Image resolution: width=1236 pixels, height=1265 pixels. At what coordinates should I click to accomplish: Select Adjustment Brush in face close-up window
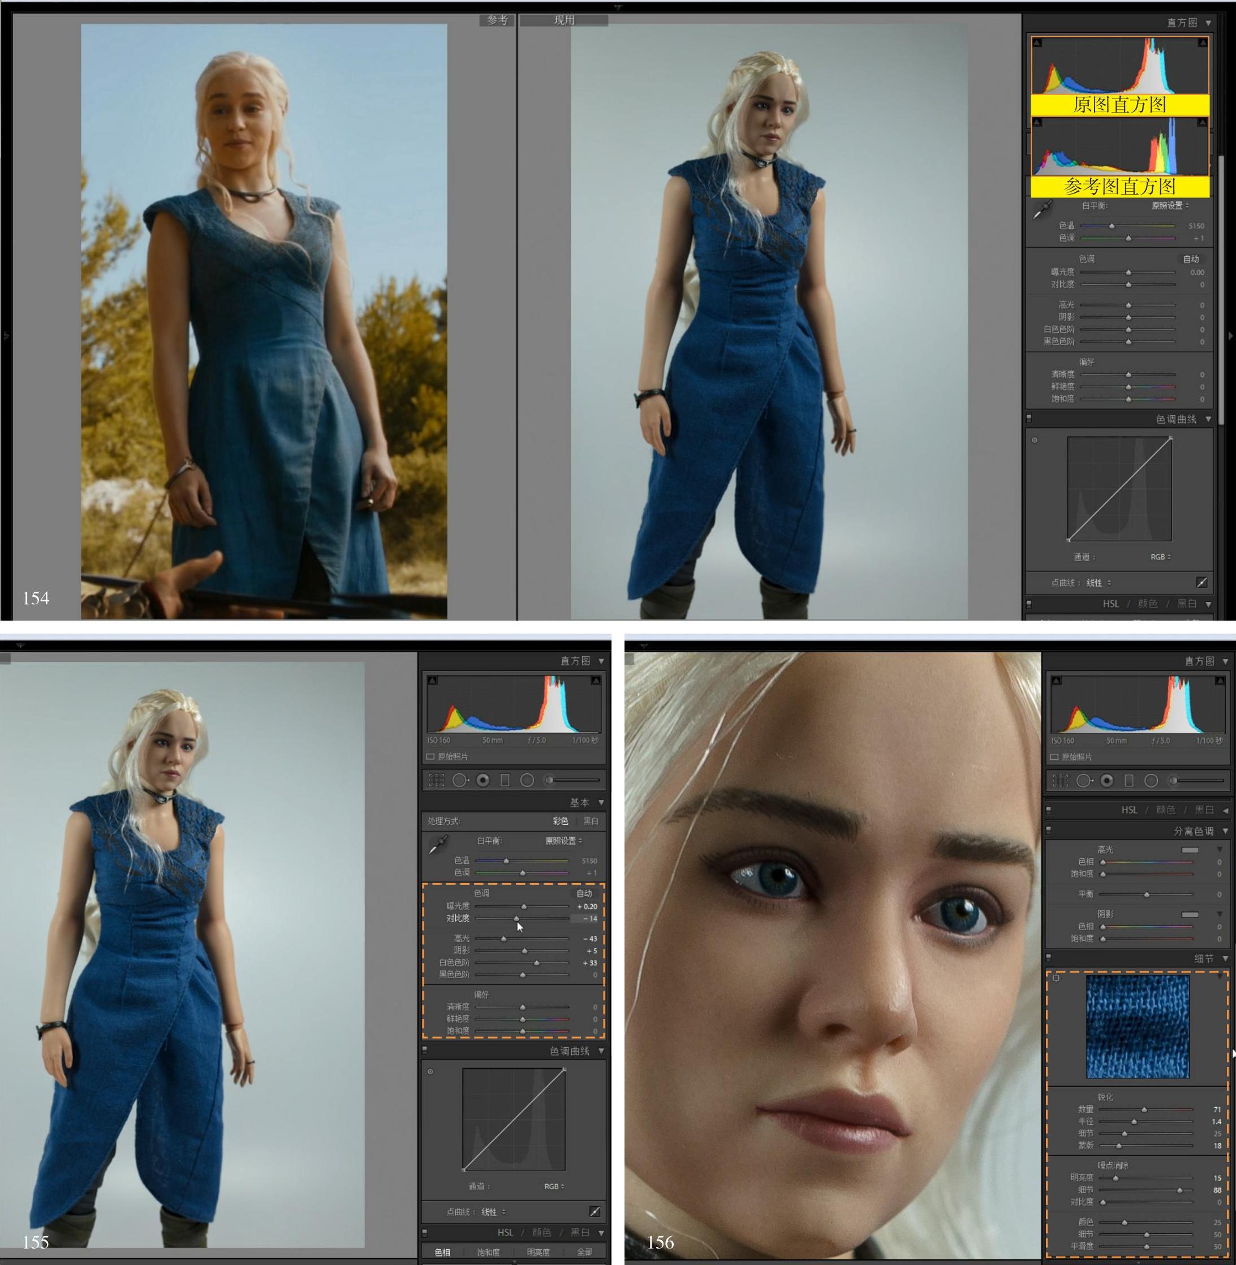pyautogui.click(x=1196, y=781)
